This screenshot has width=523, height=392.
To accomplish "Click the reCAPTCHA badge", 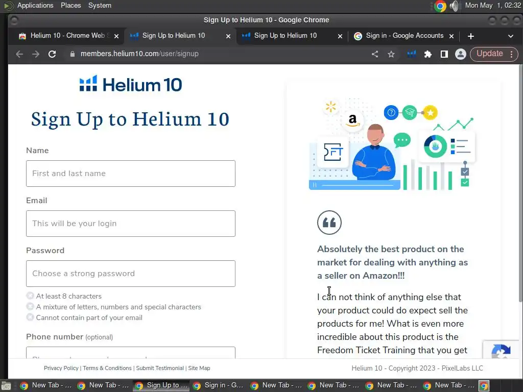I will (501, 350).
